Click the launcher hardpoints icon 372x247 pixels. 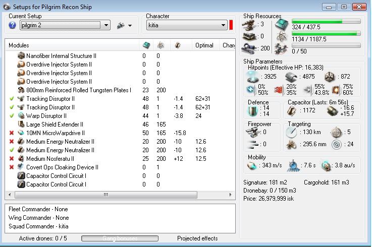pos(249,36)
